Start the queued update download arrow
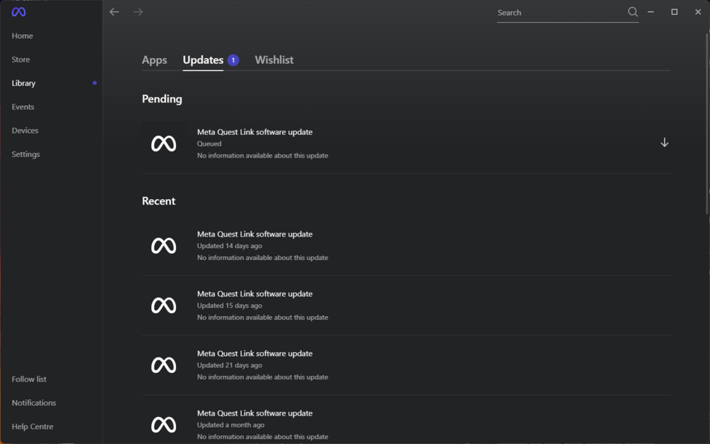The image size is (710, 444). point(665,143)
